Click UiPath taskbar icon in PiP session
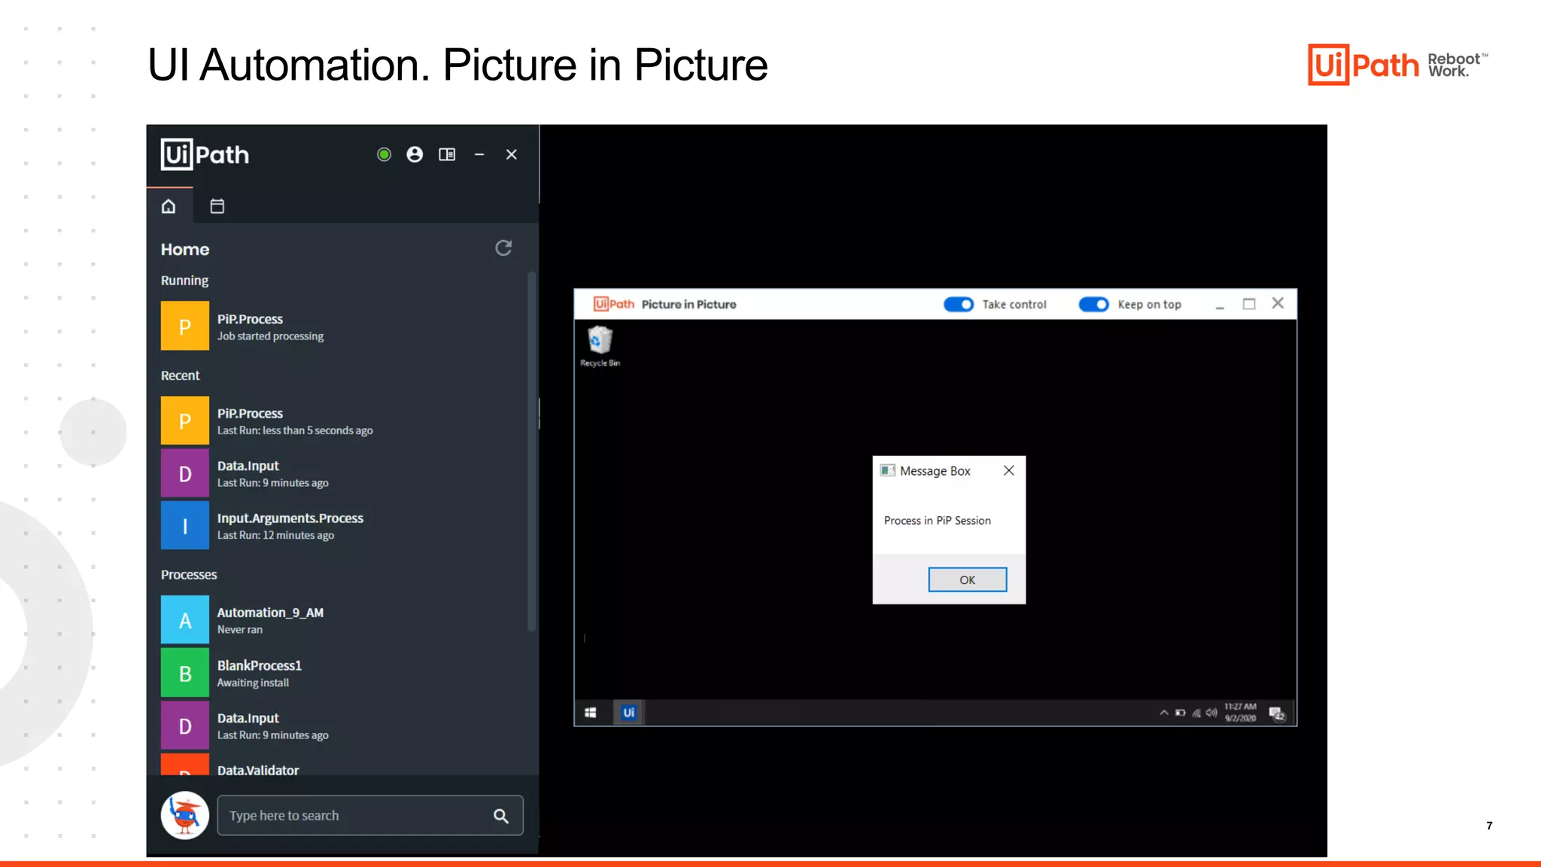The image size is (1541, 867). pyautogui.click(x=628, y=712)
